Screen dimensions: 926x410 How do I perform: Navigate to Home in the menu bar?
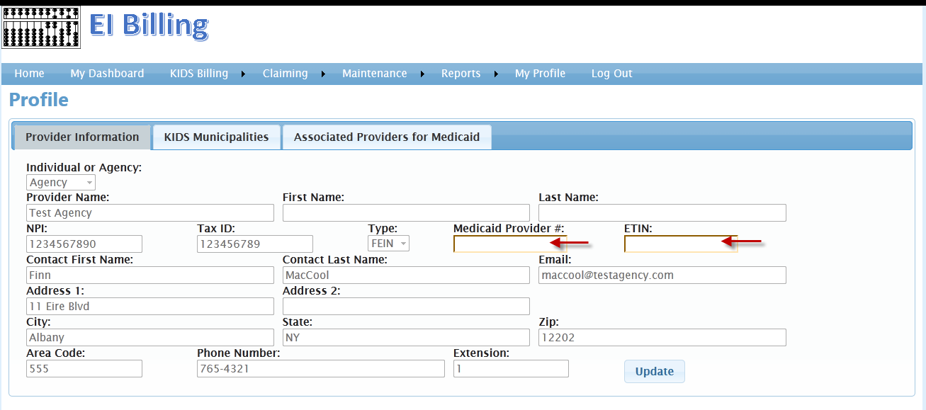[29, 73]
